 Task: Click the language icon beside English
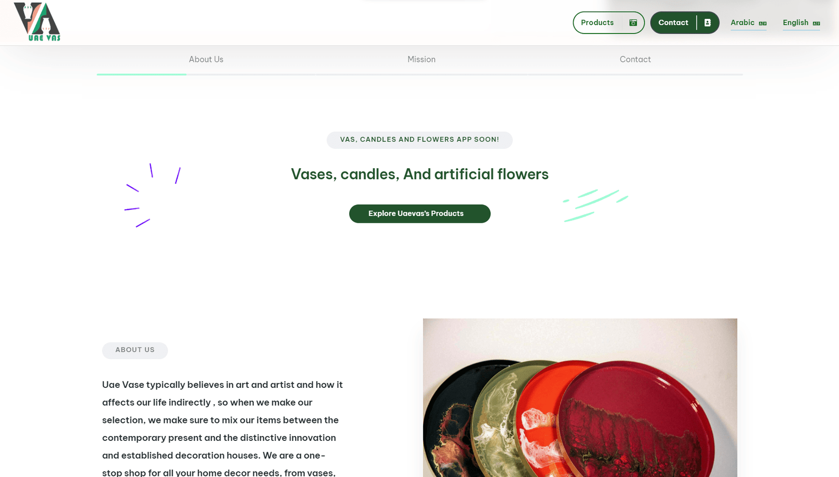click(816, 23)
